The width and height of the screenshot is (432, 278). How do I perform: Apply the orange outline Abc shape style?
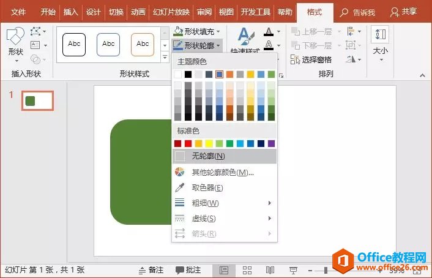point(143,45)
